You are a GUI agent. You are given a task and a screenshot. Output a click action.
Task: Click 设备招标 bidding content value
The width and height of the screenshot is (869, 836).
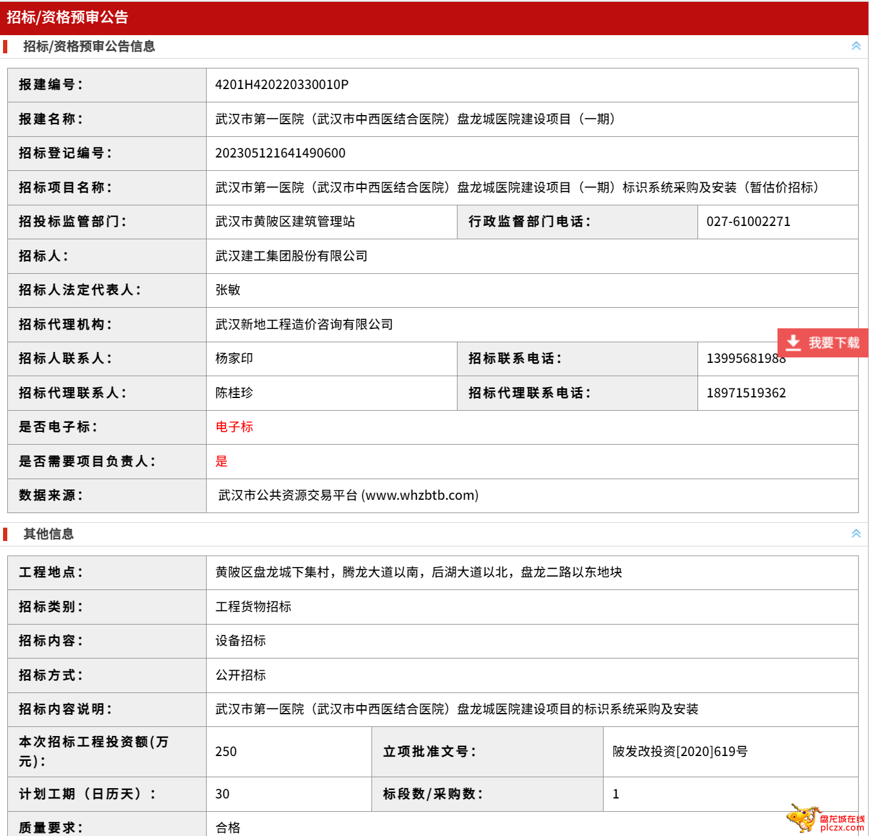point(241,641)
